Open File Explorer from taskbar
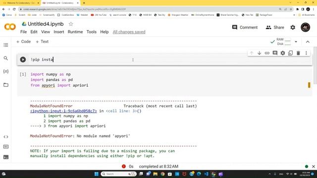This screenshot has height=178, width=317. (155, 174)
